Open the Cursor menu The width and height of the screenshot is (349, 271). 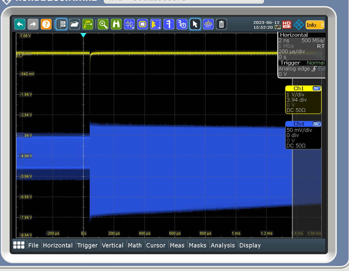(156, 245)
